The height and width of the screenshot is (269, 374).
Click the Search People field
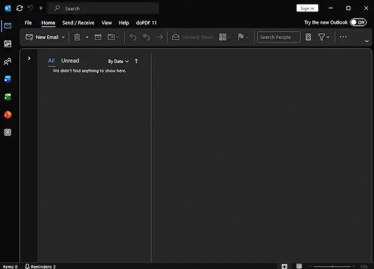278,37
